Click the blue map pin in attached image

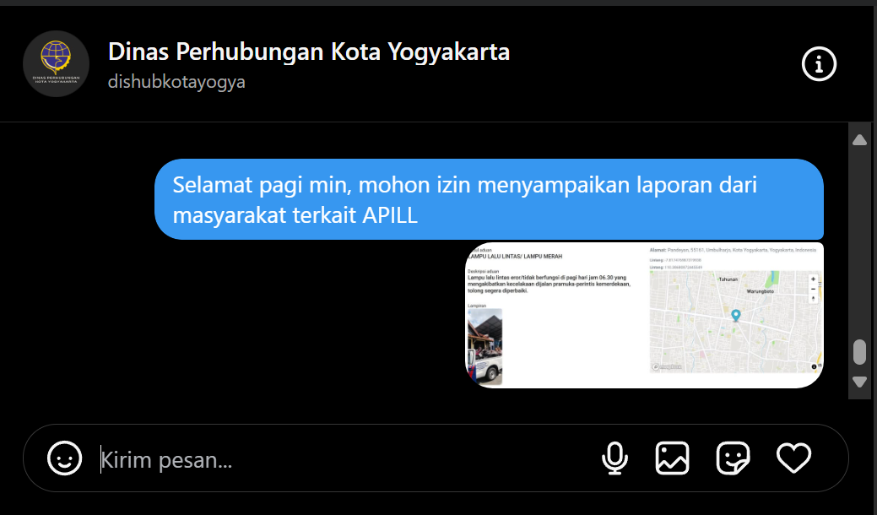coord(735,316)
